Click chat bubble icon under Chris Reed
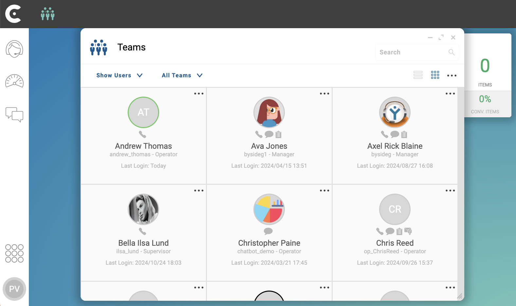This screenshot has width=516, height=306. click(x=390, y=231)
